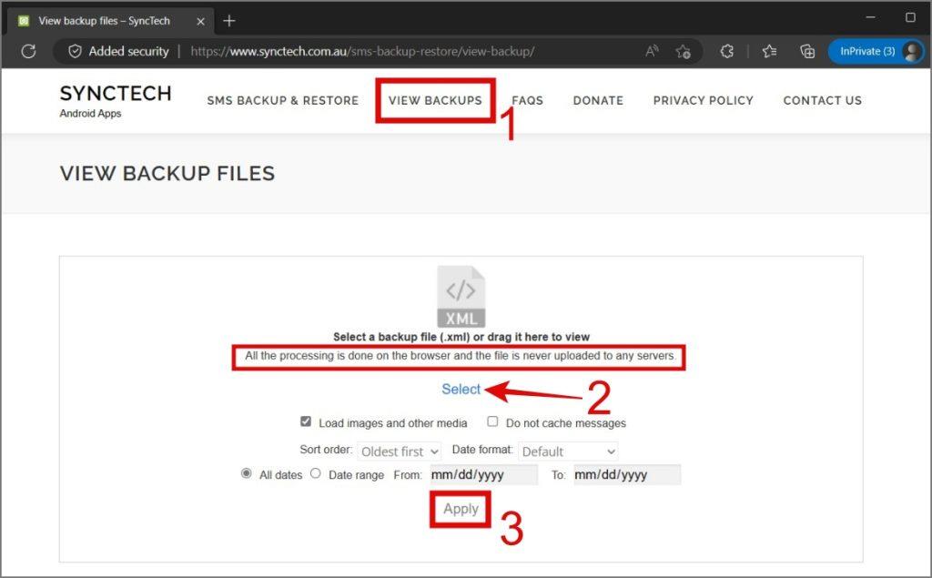
Task: Uncheck Load images and other media
Action: [306, 421]
